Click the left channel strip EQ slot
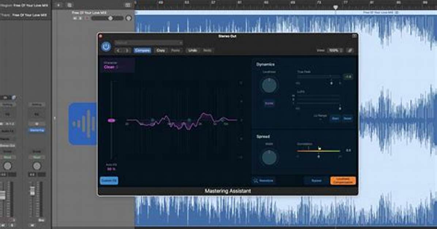 (7, 114)
